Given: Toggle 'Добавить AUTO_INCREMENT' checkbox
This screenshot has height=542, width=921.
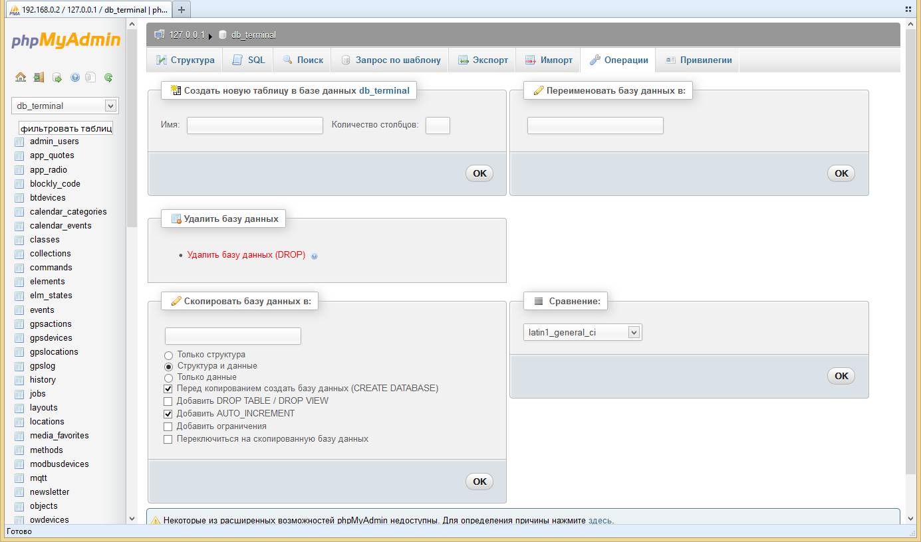Looking at the screenshot, I should [x=168, y=414].
